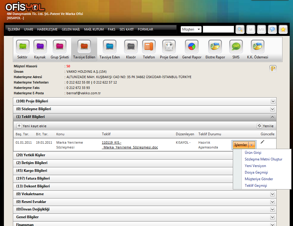Click the SMS icon
The image size is (293, 226).
236,47
